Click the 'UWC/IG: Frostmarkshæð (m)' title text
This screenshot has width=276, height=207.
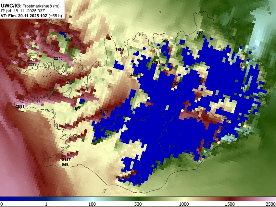(30, 6)
